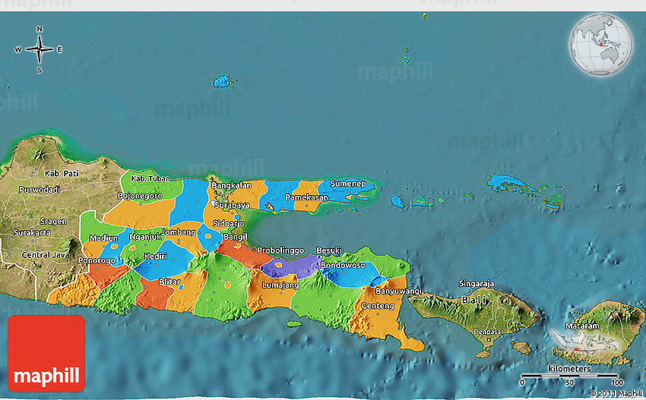
Task: Click the Mataram city label
Action: [582, 326]
